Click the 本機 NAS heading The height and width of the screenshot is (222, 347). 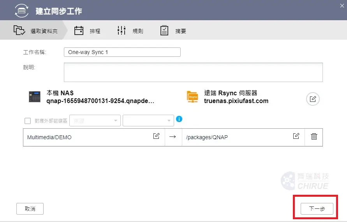click(x=60, y=93)
